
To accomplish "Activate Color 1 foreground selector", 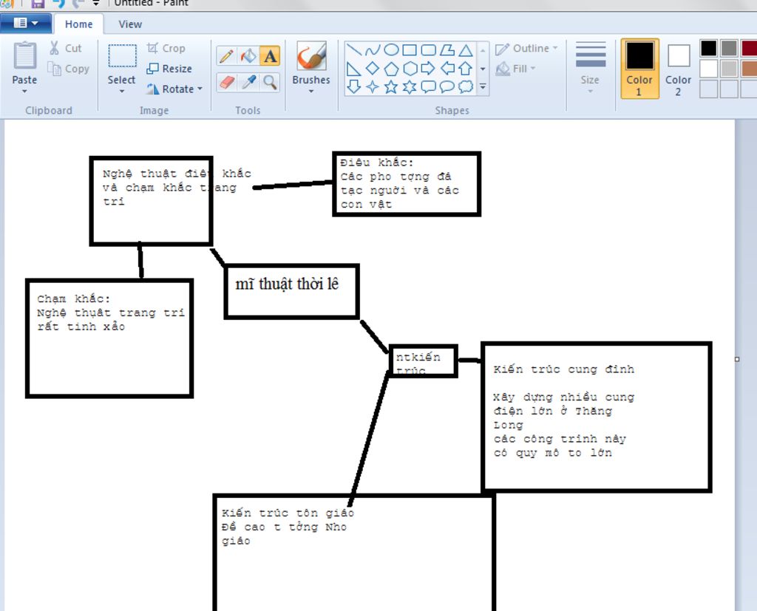I will [x=639, y=69].
